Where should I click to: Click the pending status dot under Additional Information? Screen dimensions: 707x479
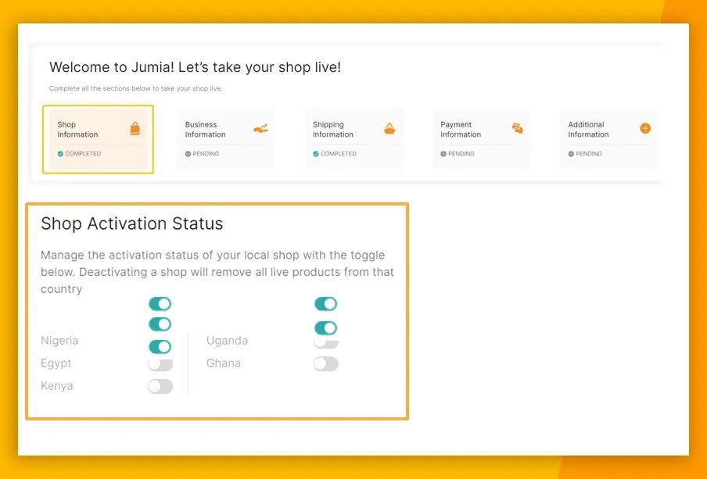[x=572, y=154]
